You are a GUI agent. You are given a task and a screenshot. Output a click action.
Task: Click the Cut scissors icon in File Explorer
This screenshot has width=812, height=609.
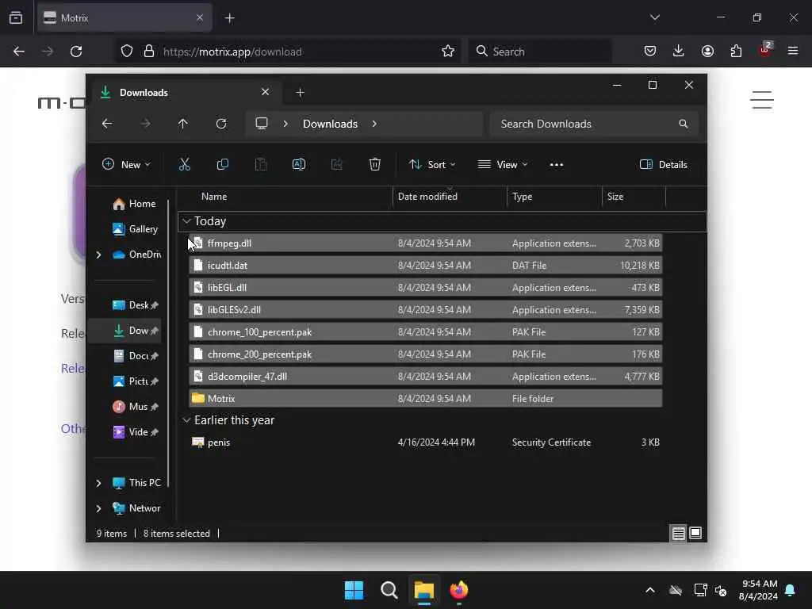184,165
